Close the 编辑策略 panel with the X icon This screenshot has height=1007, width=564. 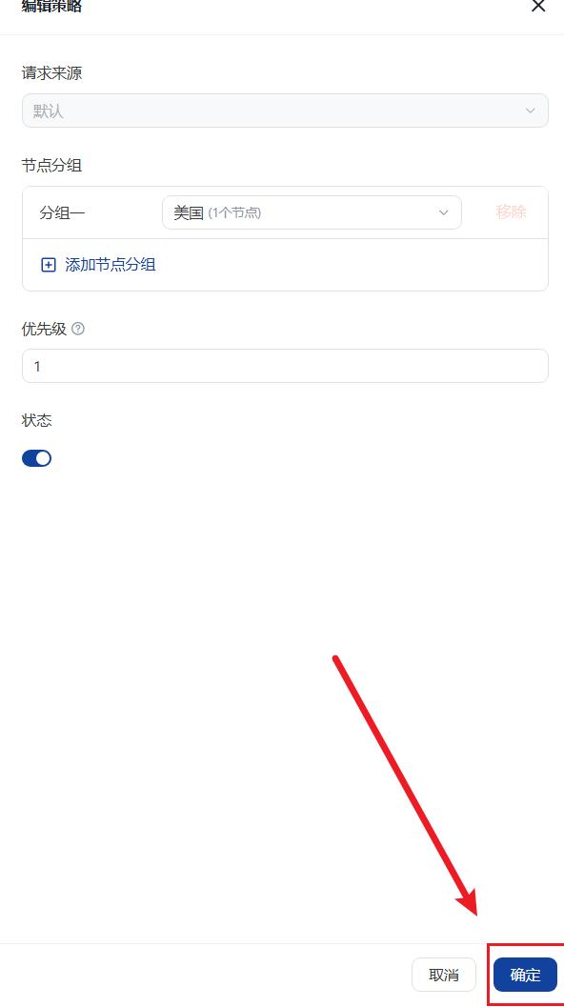(x=537, y=6)
